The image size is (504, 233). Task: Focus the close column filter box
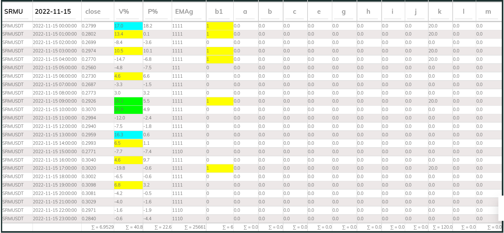click(97, 12)
